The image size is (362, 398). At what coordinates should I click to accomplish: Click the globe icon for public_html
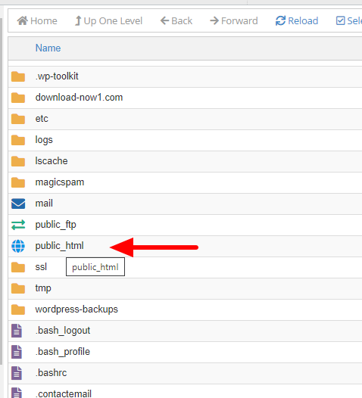pos(18,246)
